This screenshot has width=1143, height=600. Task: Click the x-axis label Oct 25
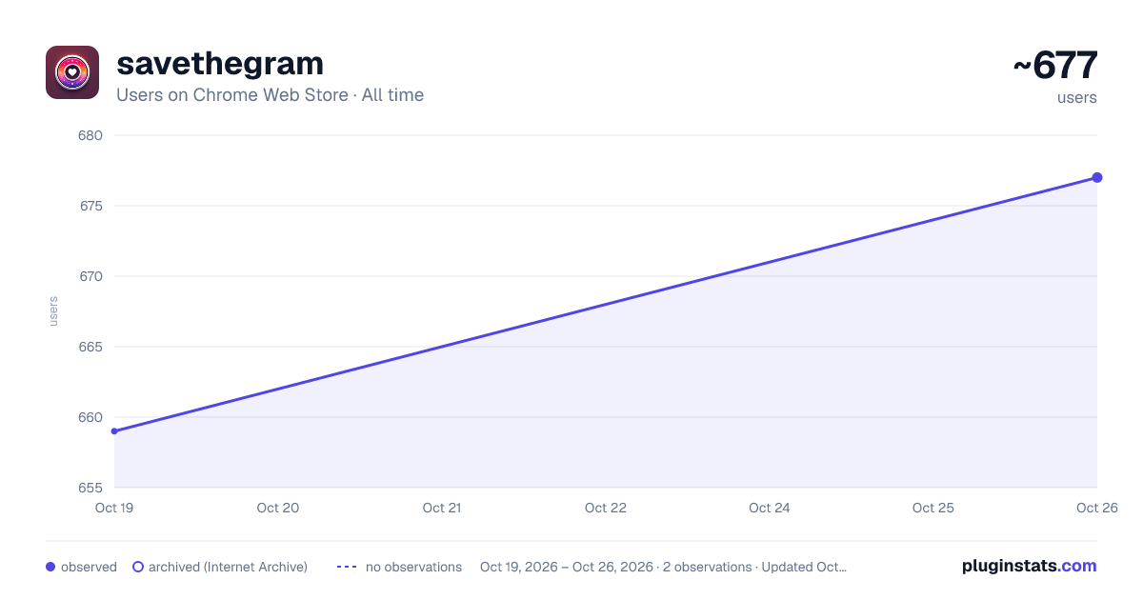pos(933,508)
